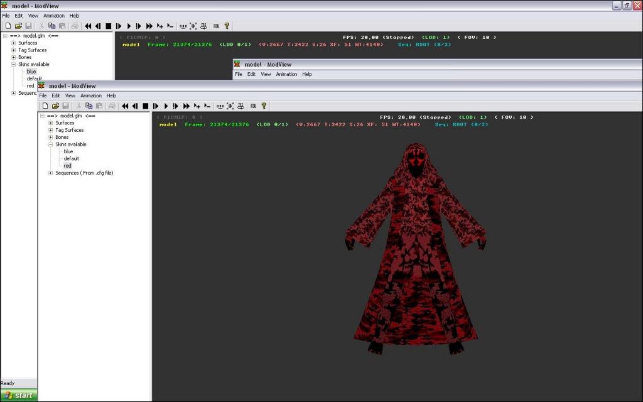Click the FOV icon in the top background toolbar
Image resolution: width=643 pixels, height=402 pixels.
pos(216,26)
